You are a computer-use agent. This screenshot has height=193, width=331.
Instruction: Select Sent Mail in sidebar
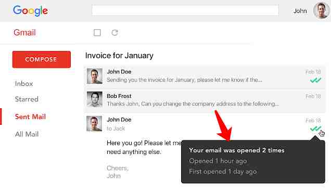tap(30, 117)
